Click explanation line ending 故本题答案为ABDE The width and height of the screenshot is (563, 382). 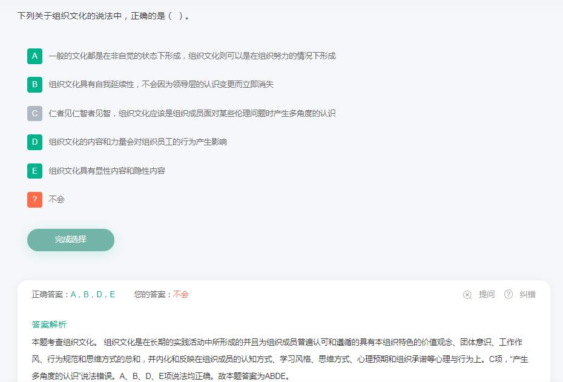[x=160, y=377]
